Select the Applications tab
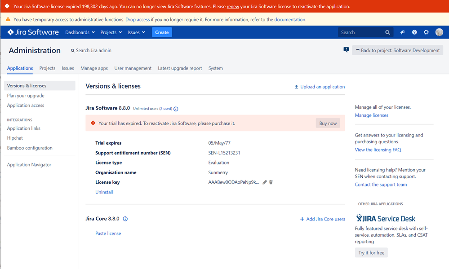Screen dimensions: 449x269 click(20, 68)
